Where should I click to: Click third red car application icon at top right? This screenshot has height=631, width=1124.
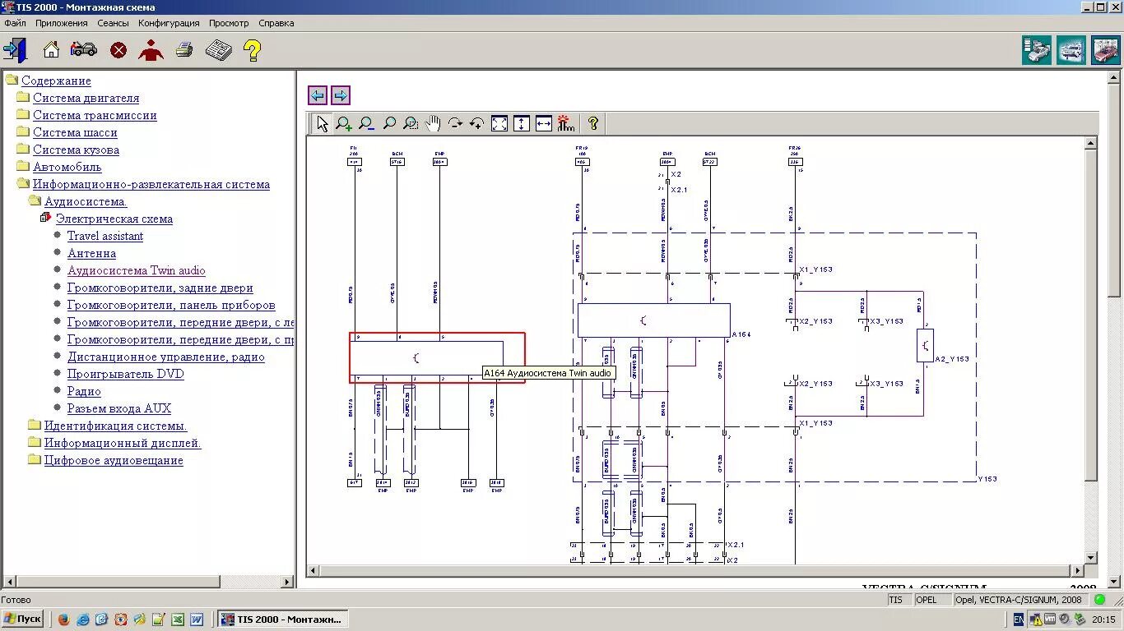point(1106,50)
